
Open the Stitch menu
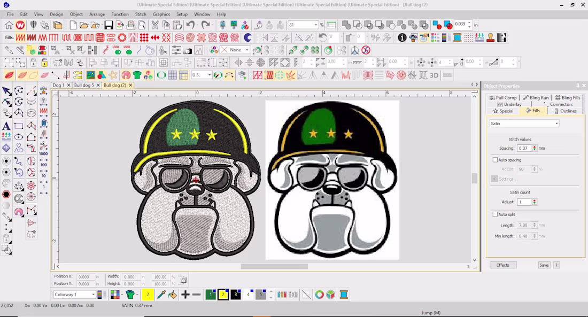[141, 14]
